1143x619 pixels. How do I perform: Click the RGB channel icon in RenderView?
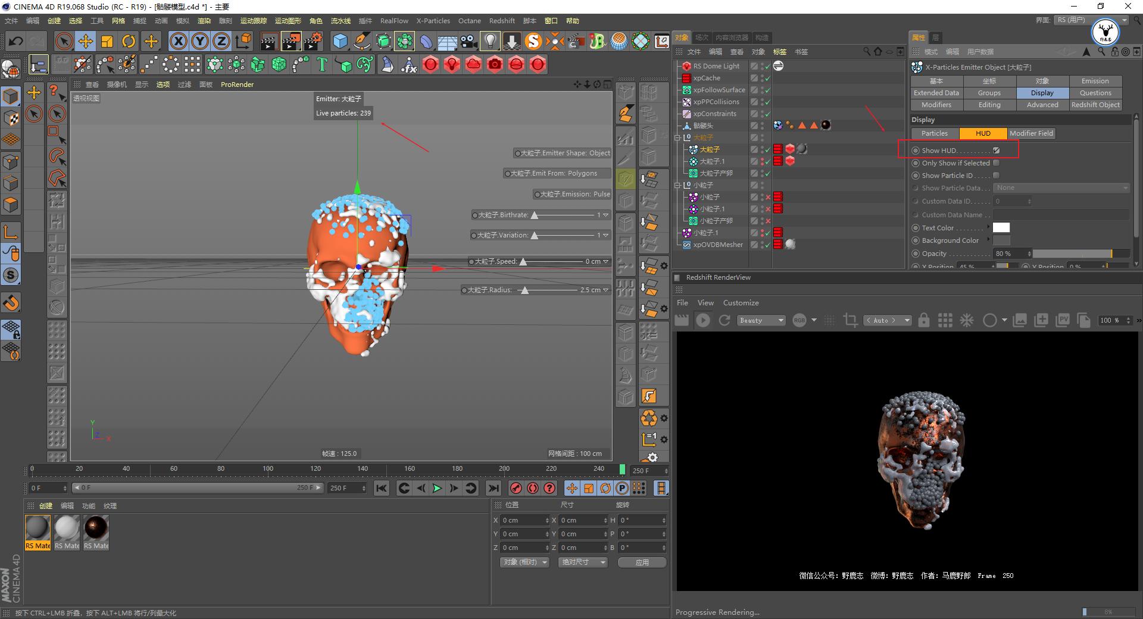click(801, 320)
